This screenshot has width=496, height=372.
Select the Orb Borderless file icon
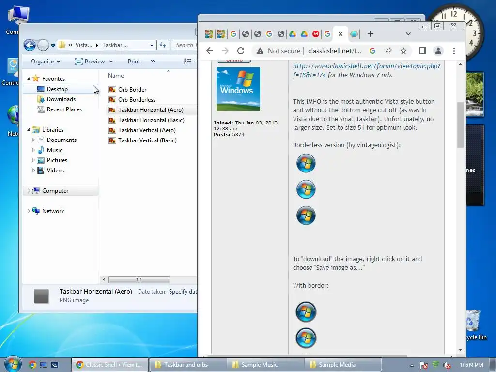[x=112, y=100]
